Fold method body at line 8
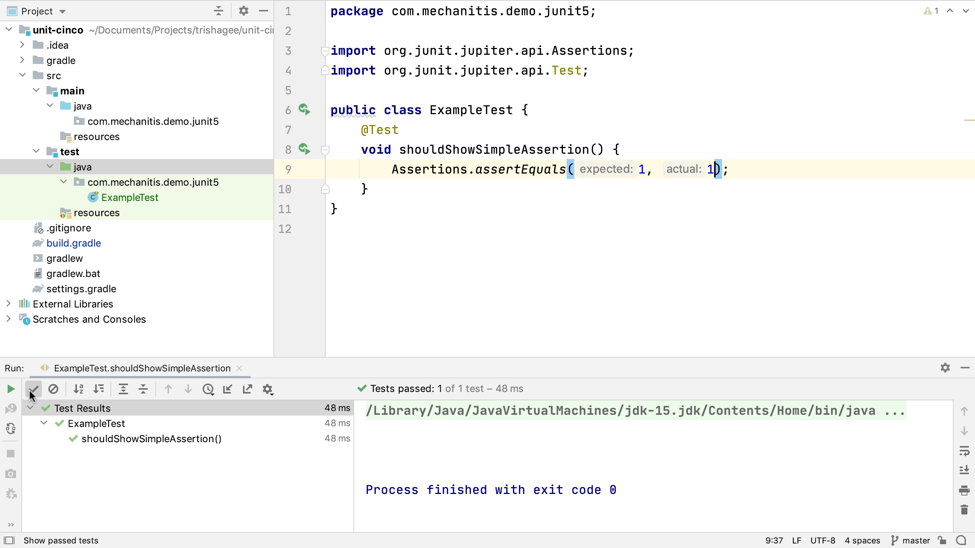This screenshot has height=548, width=975. 325,150
